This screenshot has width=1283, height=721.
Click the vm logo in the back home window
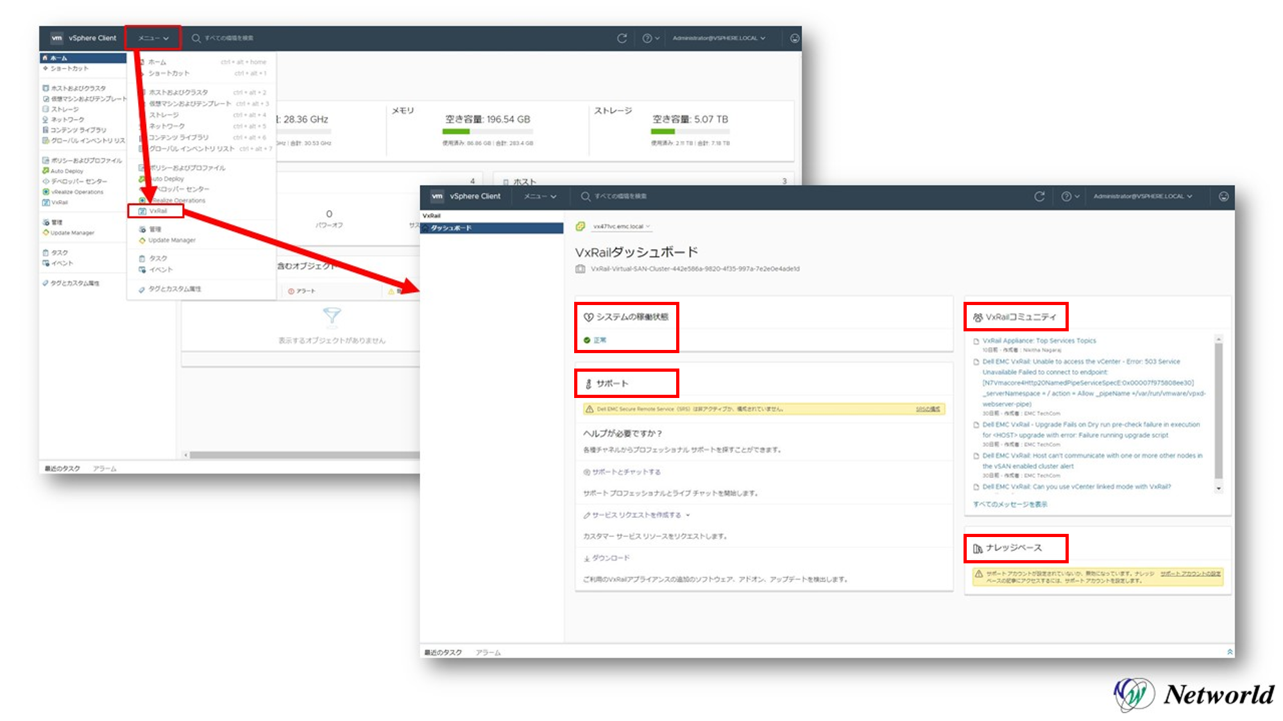(56, 38)
